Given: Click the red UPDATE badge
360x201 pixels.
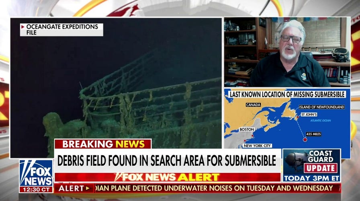Looking at the screenshot, I should (321, 168).
